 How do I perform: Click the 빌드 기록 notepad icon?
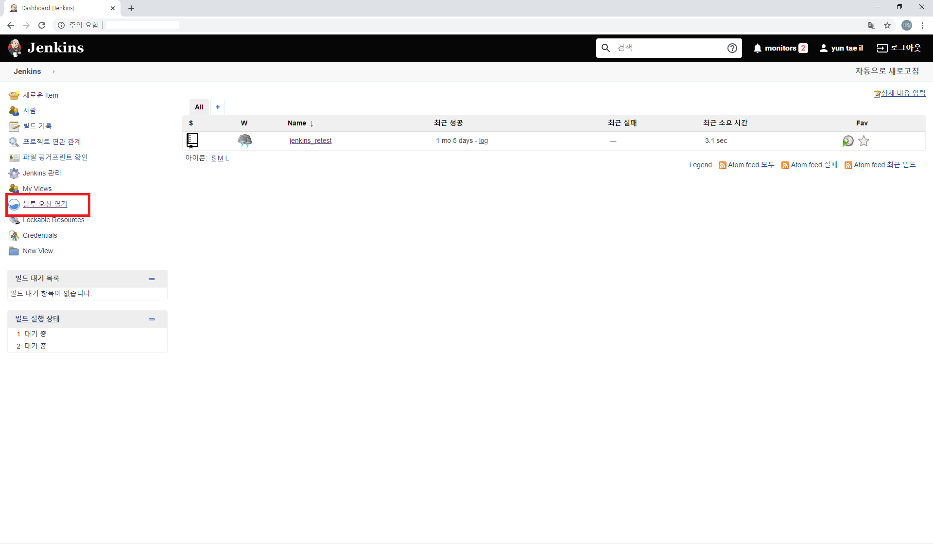pos(14,126)
